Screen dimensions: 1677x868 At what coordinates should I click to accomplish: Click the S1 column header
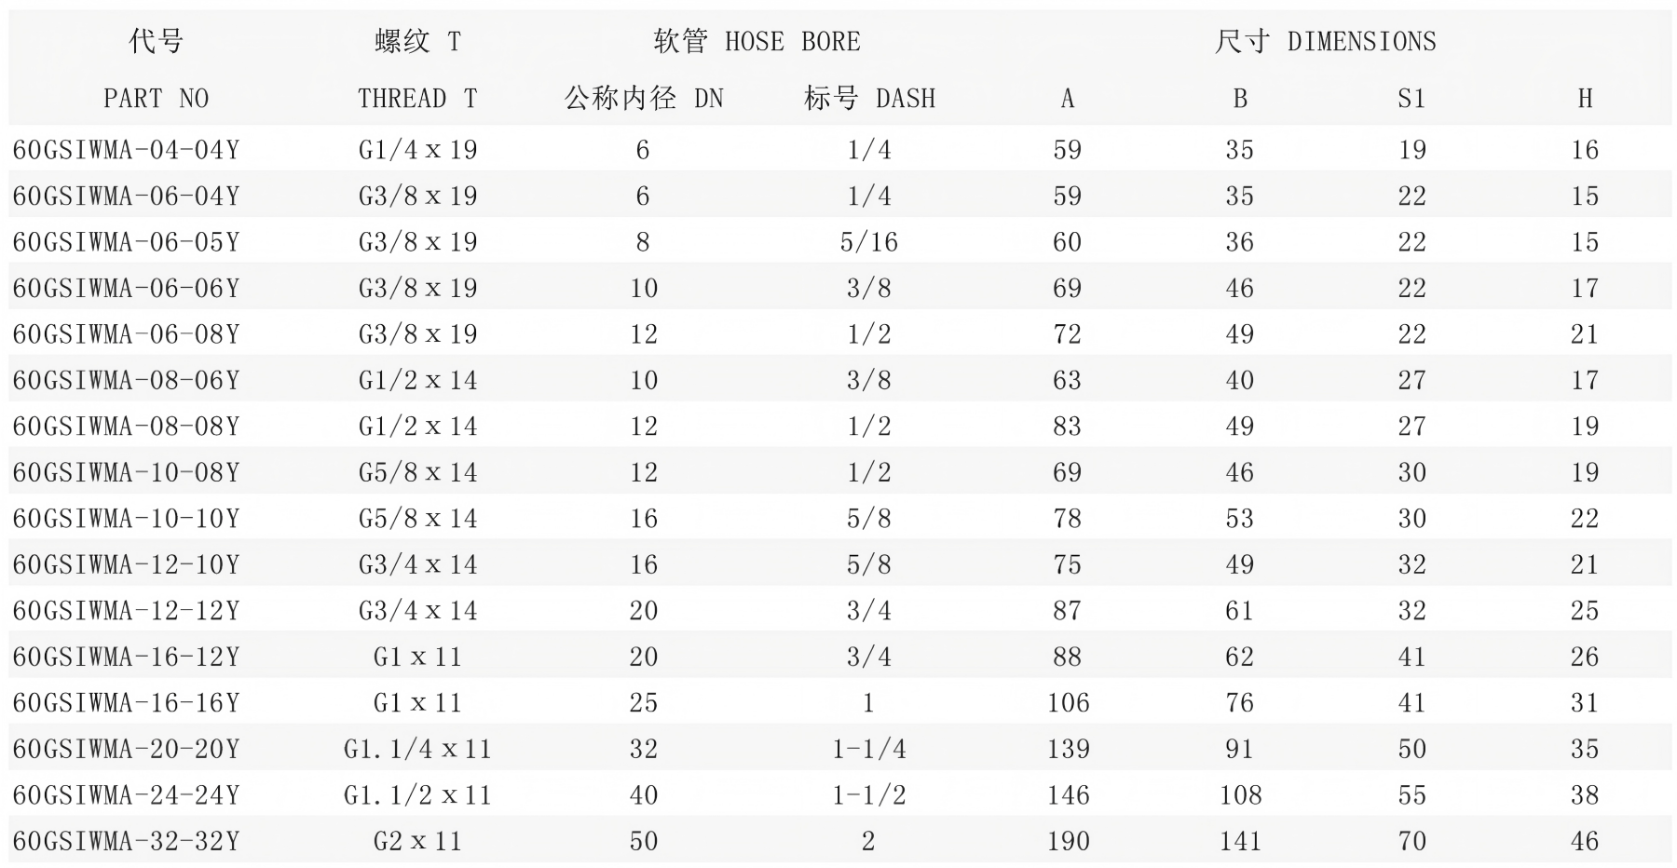click(x=1411, y=99)
